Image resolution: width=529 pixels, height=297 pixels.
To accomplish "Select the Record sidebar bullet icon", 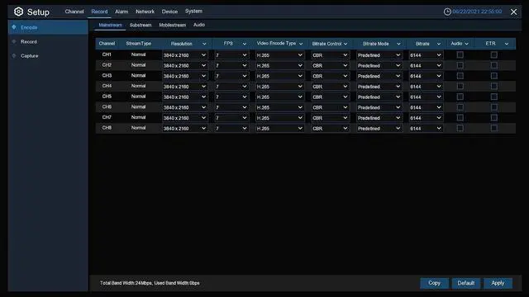I will (x=14, y=42).
